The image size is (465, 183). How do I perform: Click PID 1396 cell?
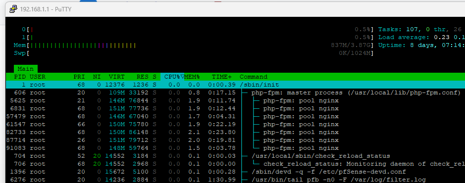coord(18,172)
